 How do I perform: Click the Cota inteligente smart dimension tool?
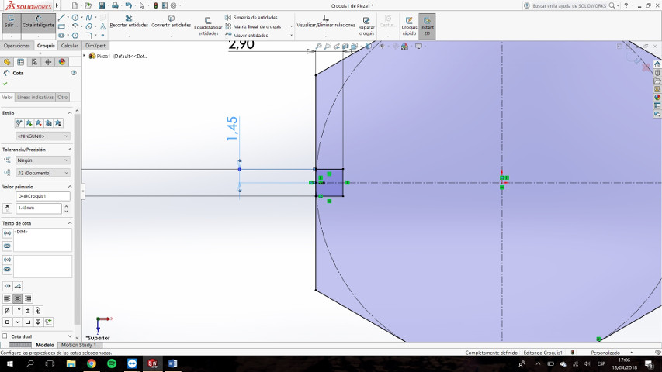38,22
